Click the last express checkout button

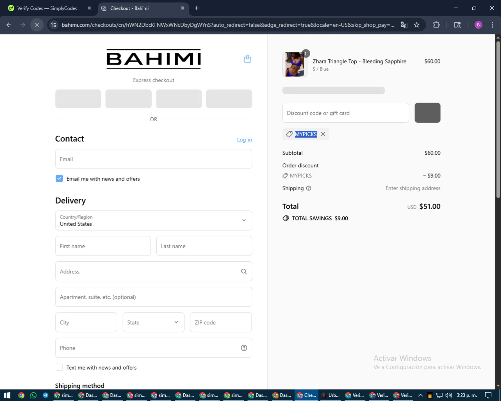click(x=229, y=99)
